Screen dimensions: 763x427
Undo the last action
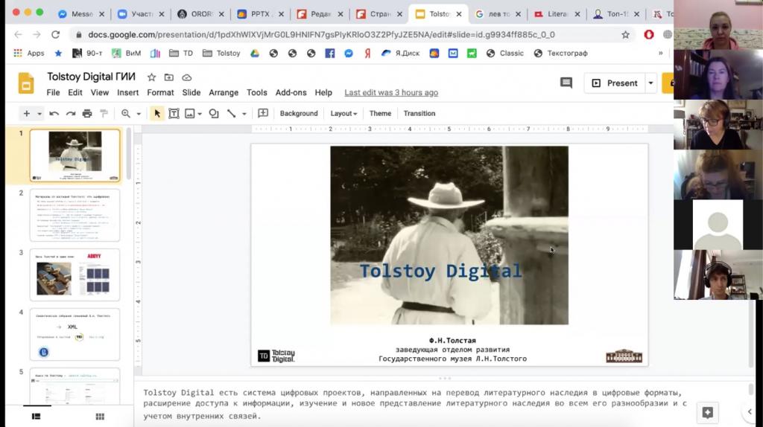(x=54, y=114)
